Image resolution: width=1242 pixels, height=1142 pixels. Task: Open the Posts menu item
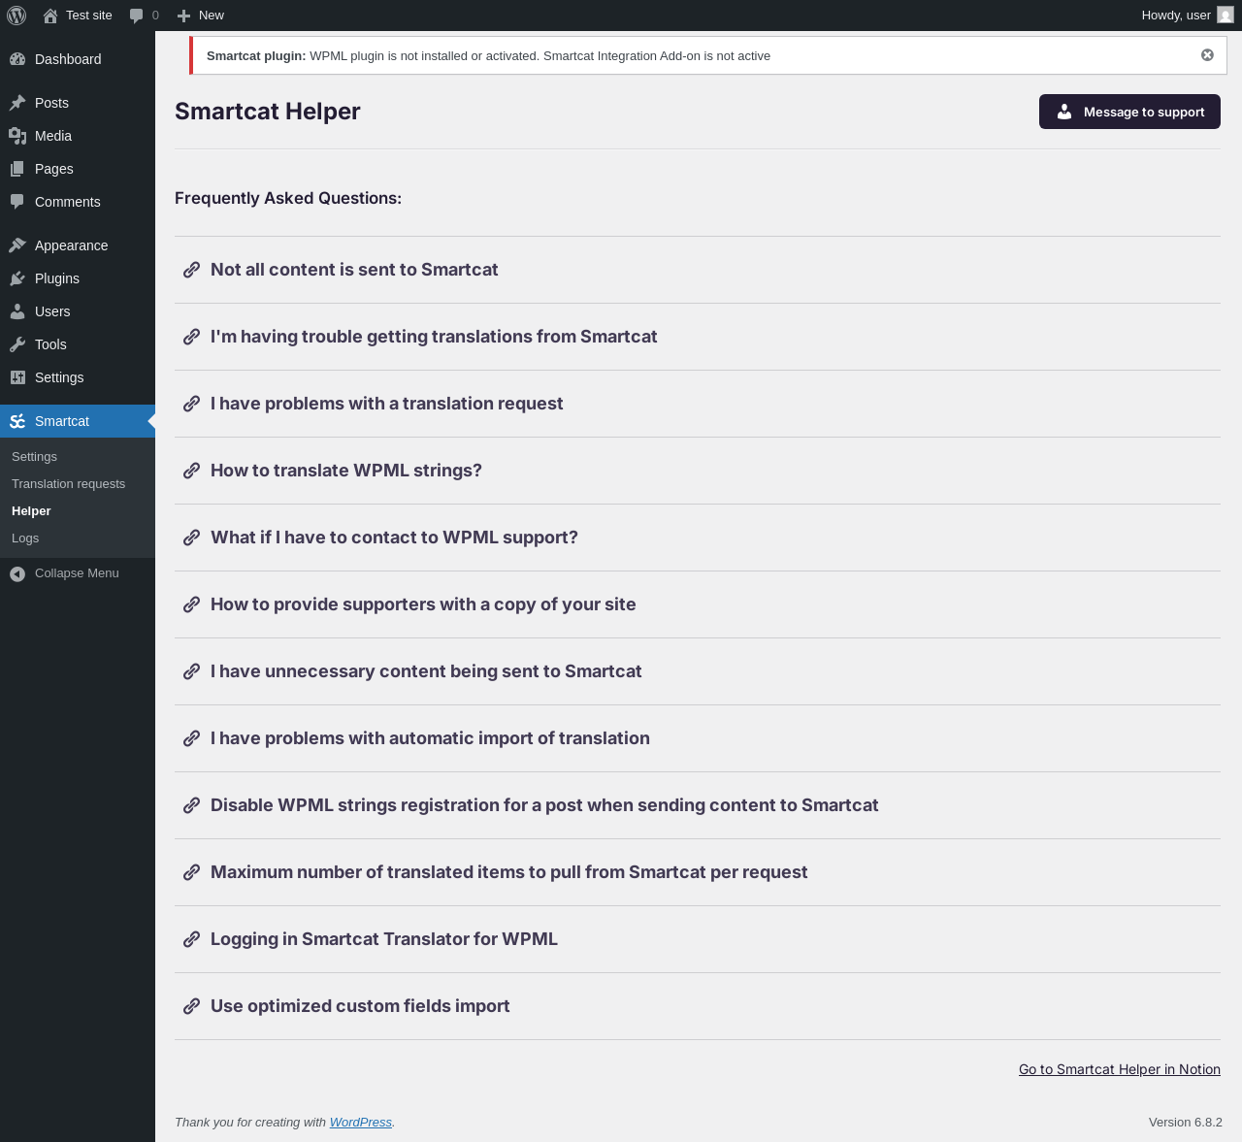click(78, 103)
